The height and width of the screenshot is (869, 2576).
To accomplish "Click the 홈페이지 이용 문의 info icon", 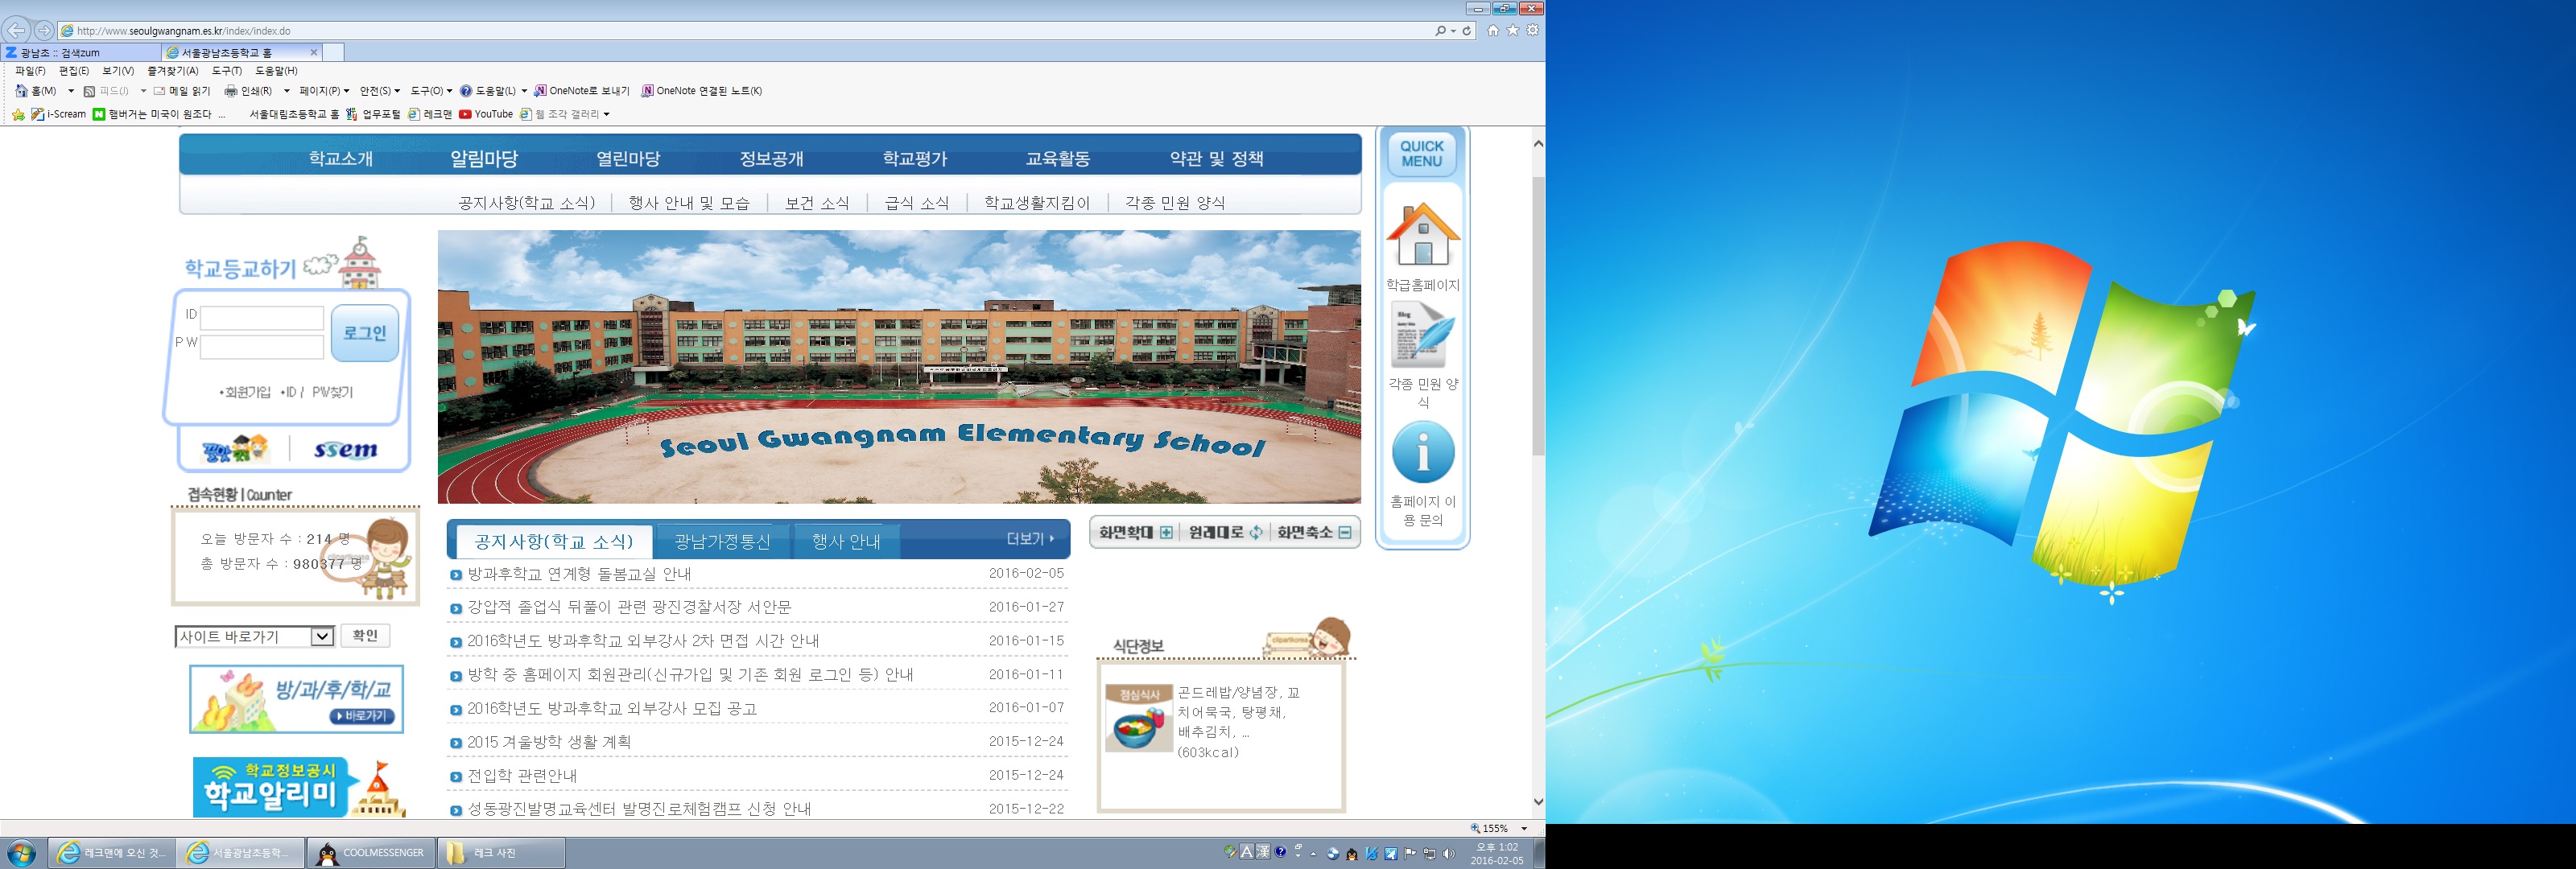I will click(x=1423, y=452).
